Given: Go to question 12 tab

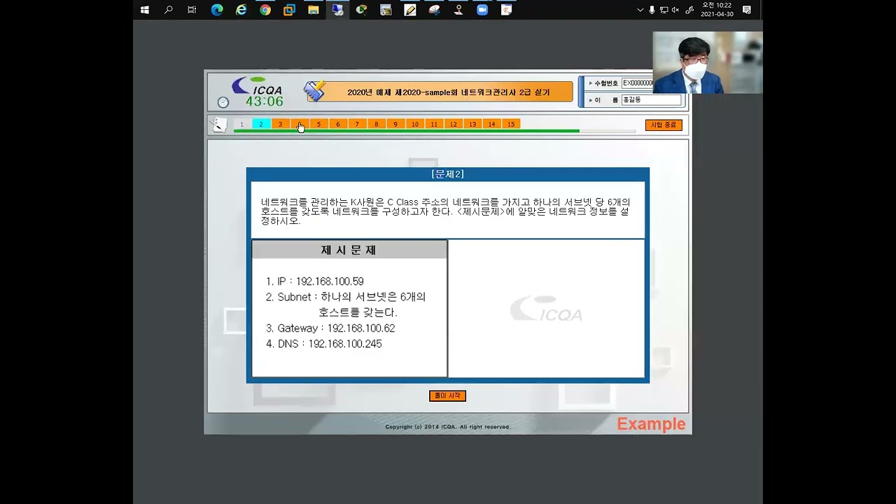Looking at the screenshot, I should point(454,125).
